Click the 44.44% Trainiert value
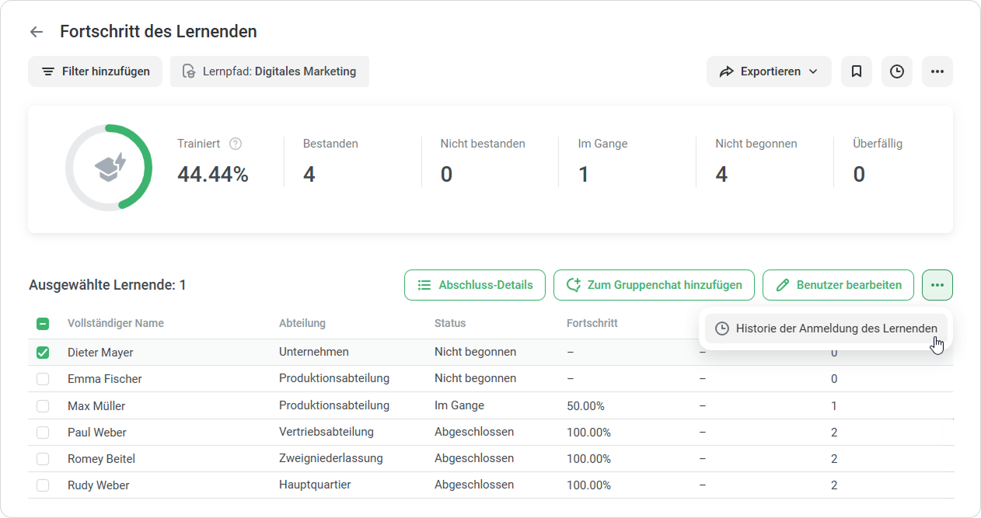 tap(213, 175)
